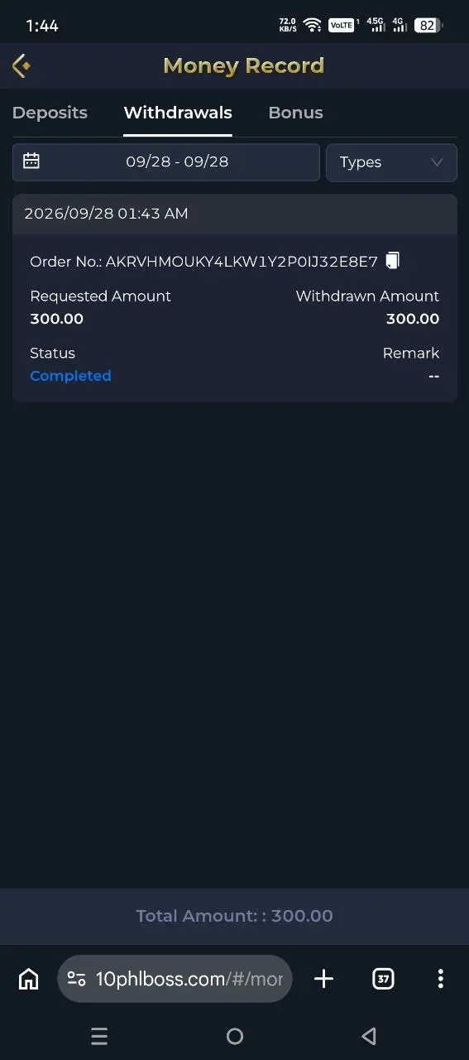The height and width of the screenshot is (1060, 469).
Task: Open Android recent apps menu
Action: [x=99, y=1036]
